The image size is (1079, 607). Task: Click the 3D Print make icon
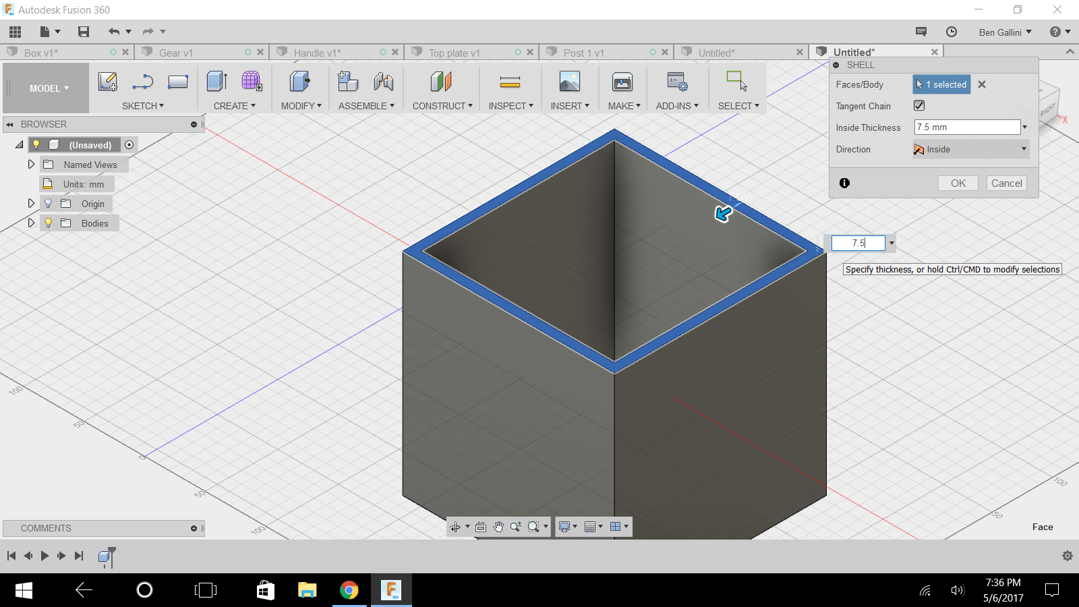622,82
